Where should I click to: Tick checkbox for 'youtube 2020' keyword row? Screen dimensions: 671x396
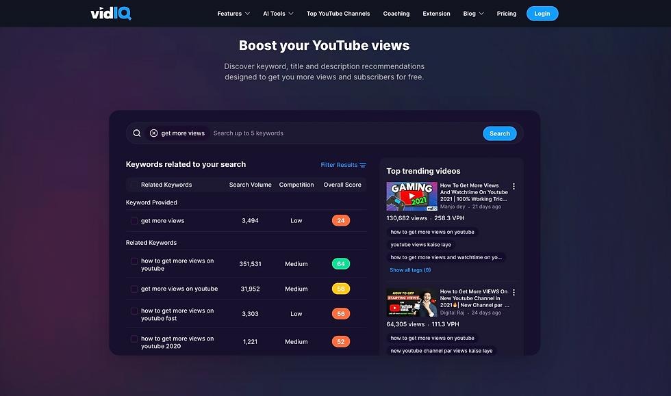point(134,339)
